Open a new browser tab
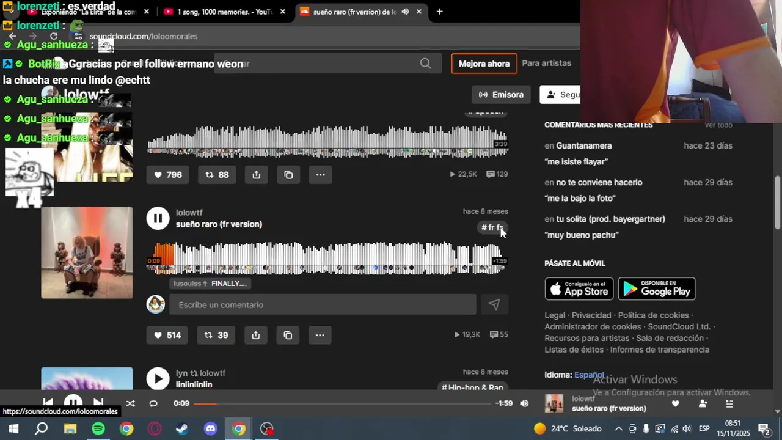 point(439,12)
